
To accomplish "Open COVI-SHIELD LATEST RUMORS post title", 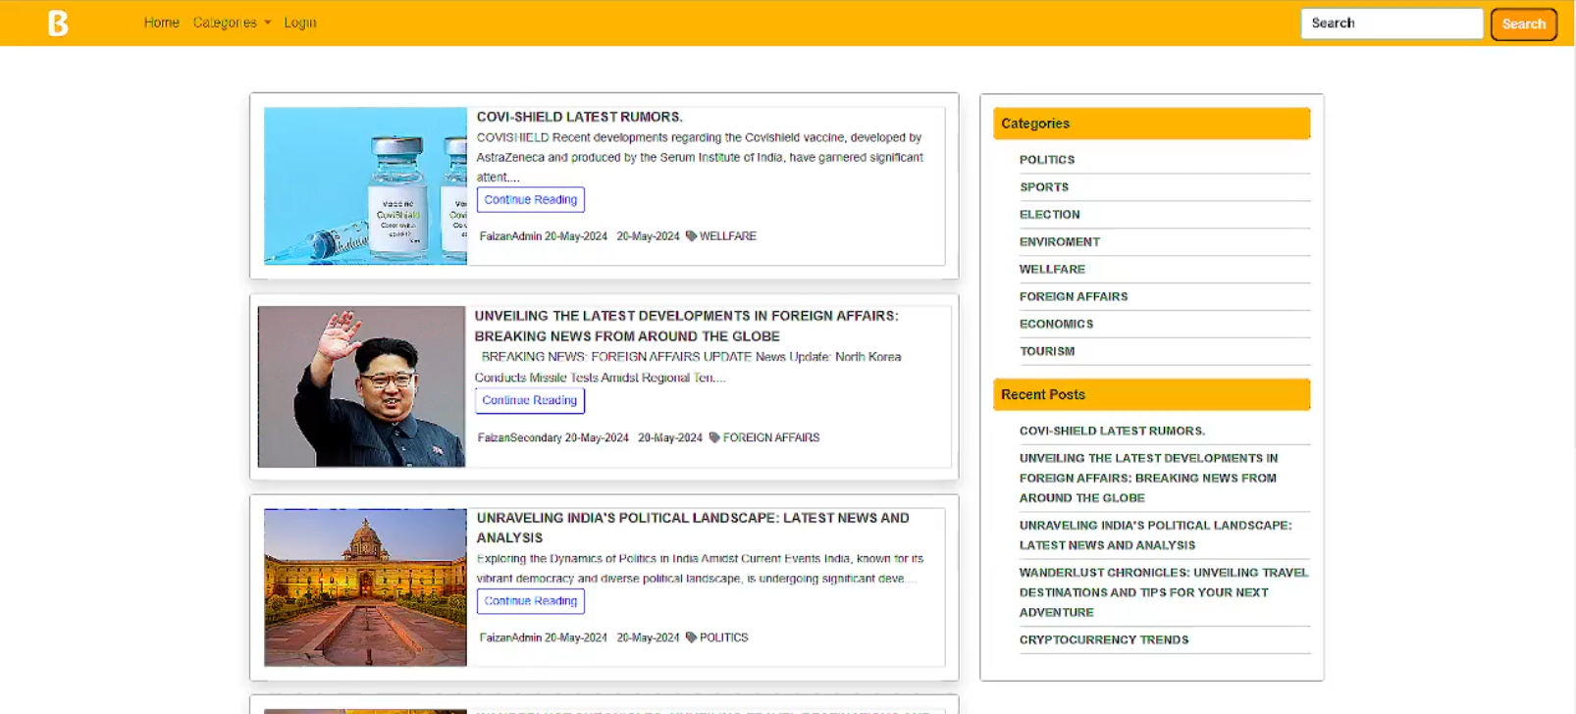I will (579, 117).
